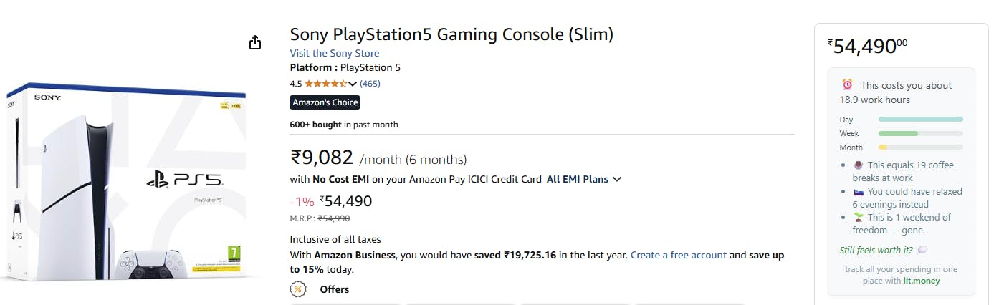Visit the Sony Store link
Viewport: 1004px width, 305px height.
pyautogui.click(x=335, y=53)
